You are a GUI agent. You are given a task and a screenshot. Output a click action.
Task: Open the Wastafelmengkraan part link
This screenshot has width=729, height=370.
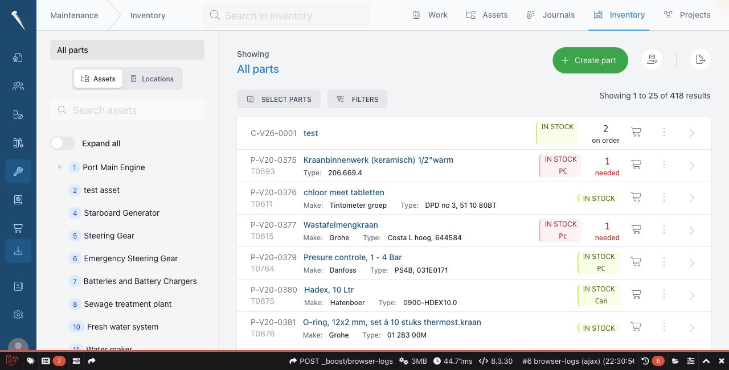tap(341, 225)
